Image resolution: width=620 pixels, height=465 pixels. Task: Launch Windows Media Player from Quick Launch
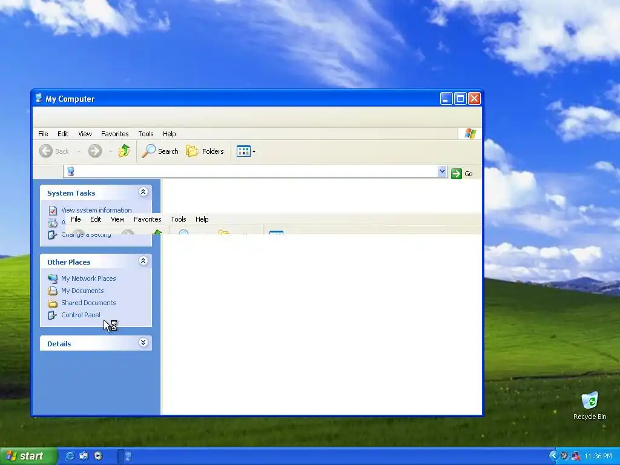click(98, 456)
